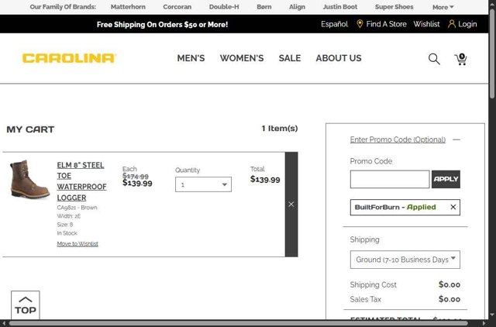
Task: Open the search magnifier icon
Action: click(434, 59)
